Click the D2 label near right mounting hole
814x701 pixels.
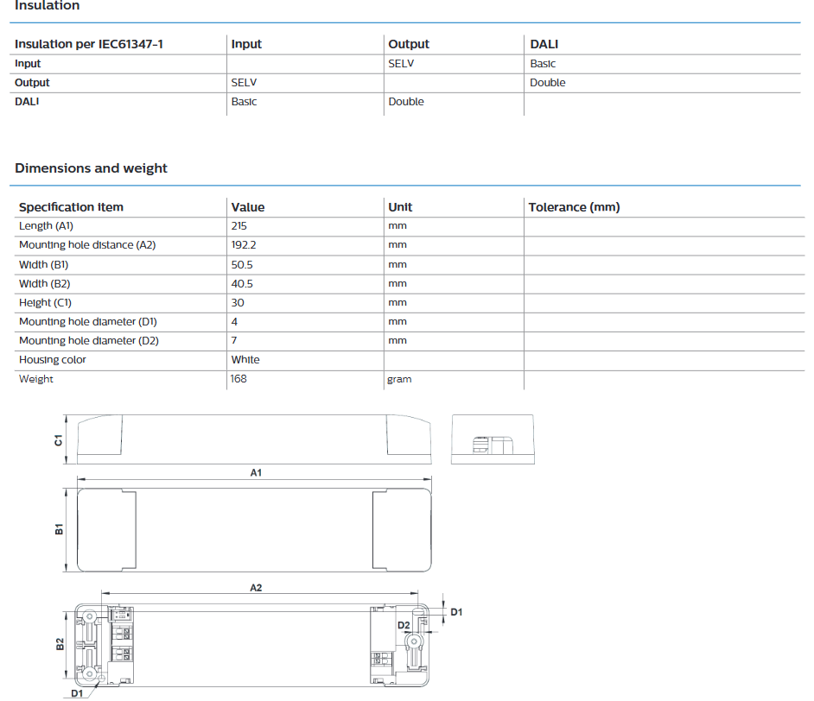(x=404, y=625)
